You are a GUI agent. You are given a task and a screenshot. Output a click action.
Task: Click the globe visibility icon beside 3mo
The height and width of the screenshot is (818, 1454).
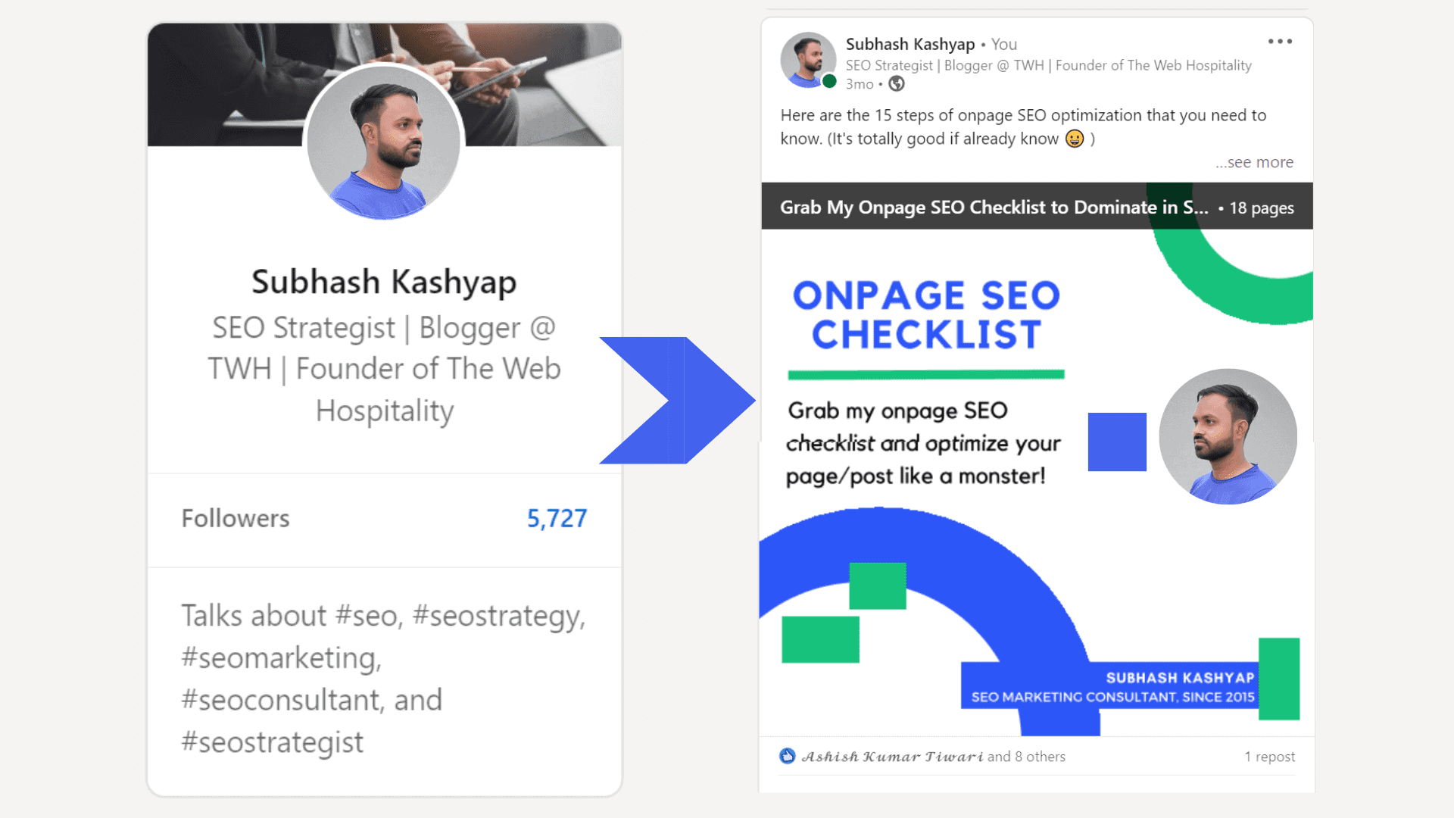pyautogui.click(x=897, y=84)
